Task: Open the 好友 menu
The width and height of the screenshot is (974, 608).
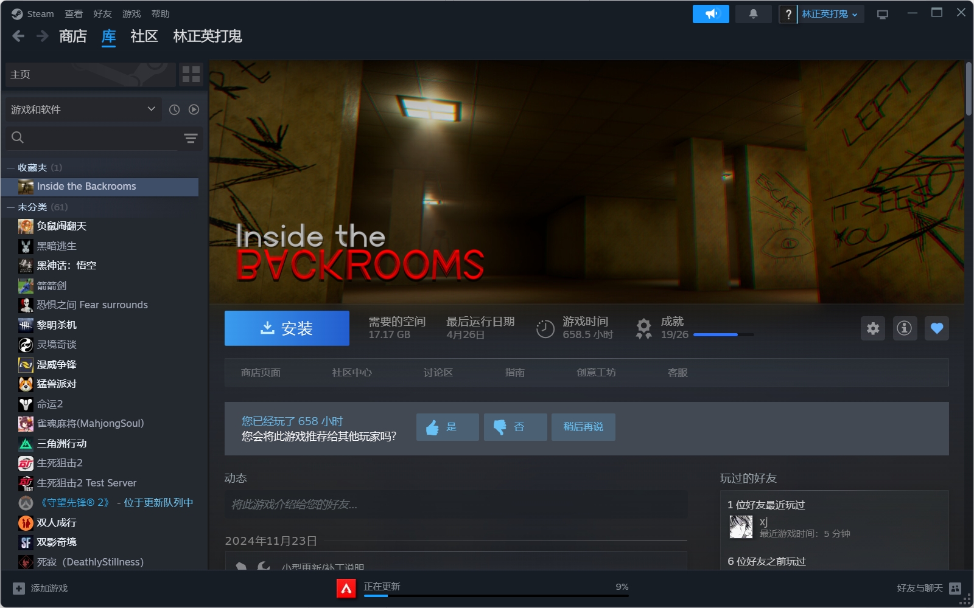Action: coord(102,13)
